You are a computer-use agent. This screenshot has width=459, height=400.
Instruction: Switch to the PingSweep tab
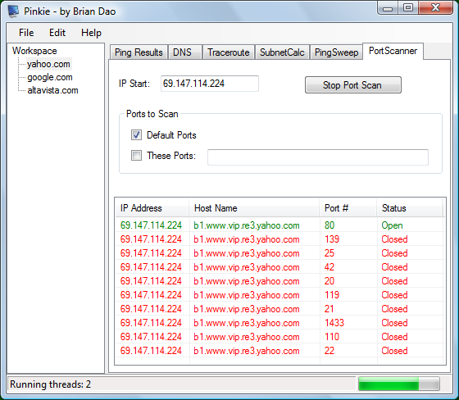coord(336,52)
